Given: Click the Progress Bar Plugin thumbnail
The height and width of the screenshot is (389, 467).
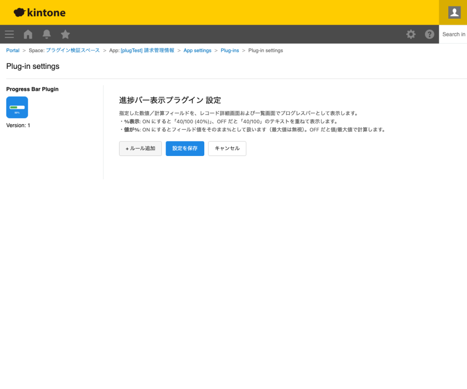Looking at the screenshot, I should click(x=17, y=107).
